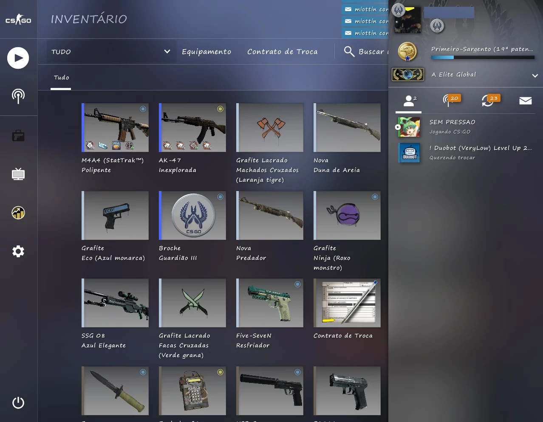Click the Duobot friend avatar
543x422 pixels.
[x=409, y=153]
